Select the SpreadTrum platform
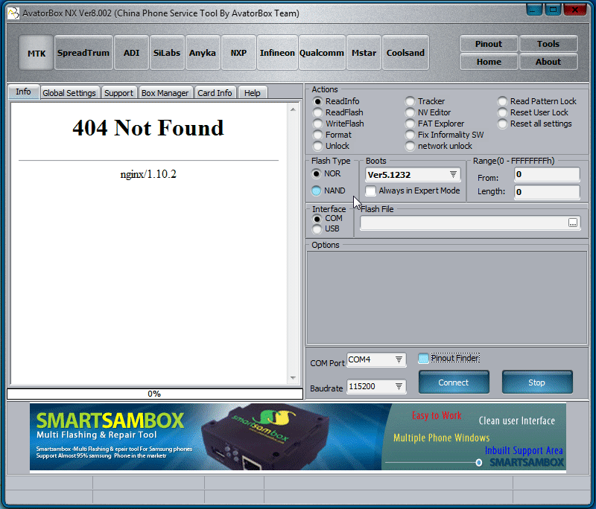This screenshot has width=596, height=509. pos(83,53)
